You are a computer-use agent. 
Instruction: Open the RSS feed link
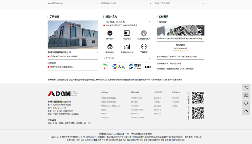point(128,134)
